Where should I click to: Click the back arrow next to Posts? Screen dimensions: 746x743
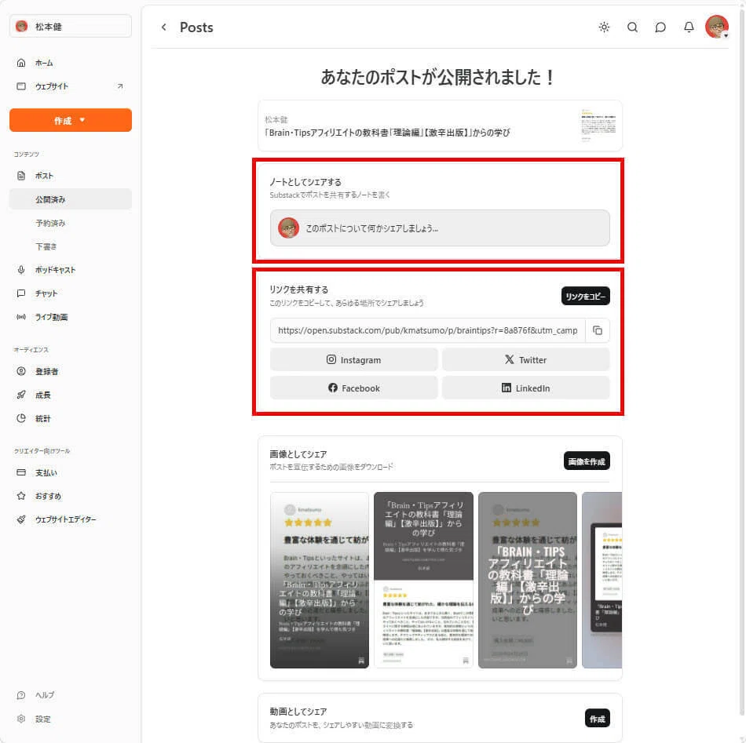click(163, 27)
